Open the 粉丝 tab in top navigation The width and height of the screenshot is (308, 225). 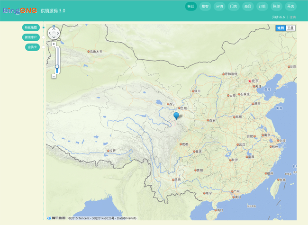click(191, 7)
